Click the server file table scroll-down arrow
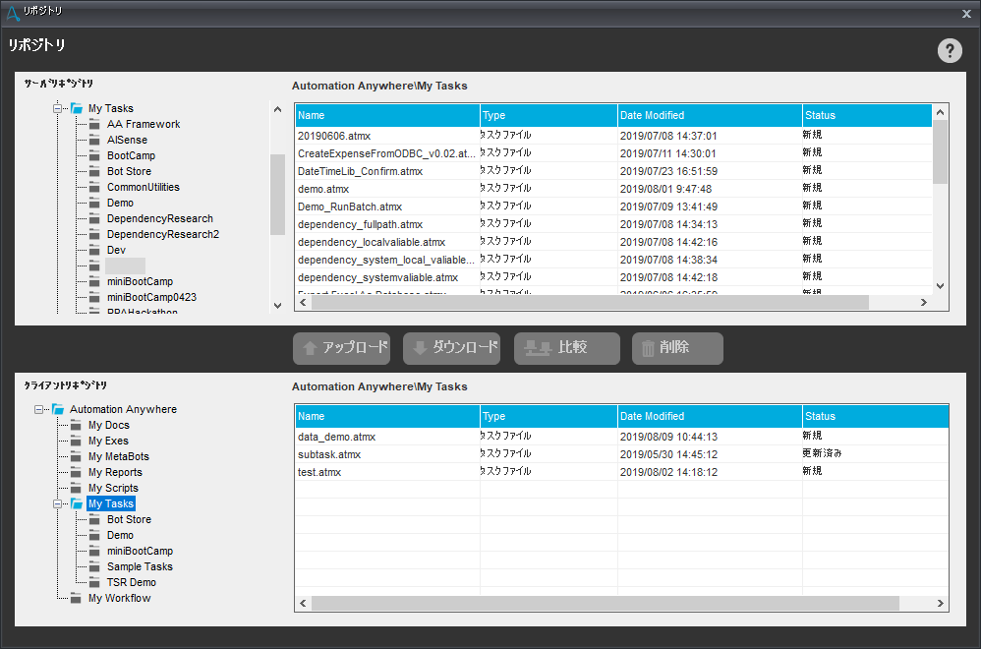The width and height of the screenshot is (981, 649). pos(940,286)
